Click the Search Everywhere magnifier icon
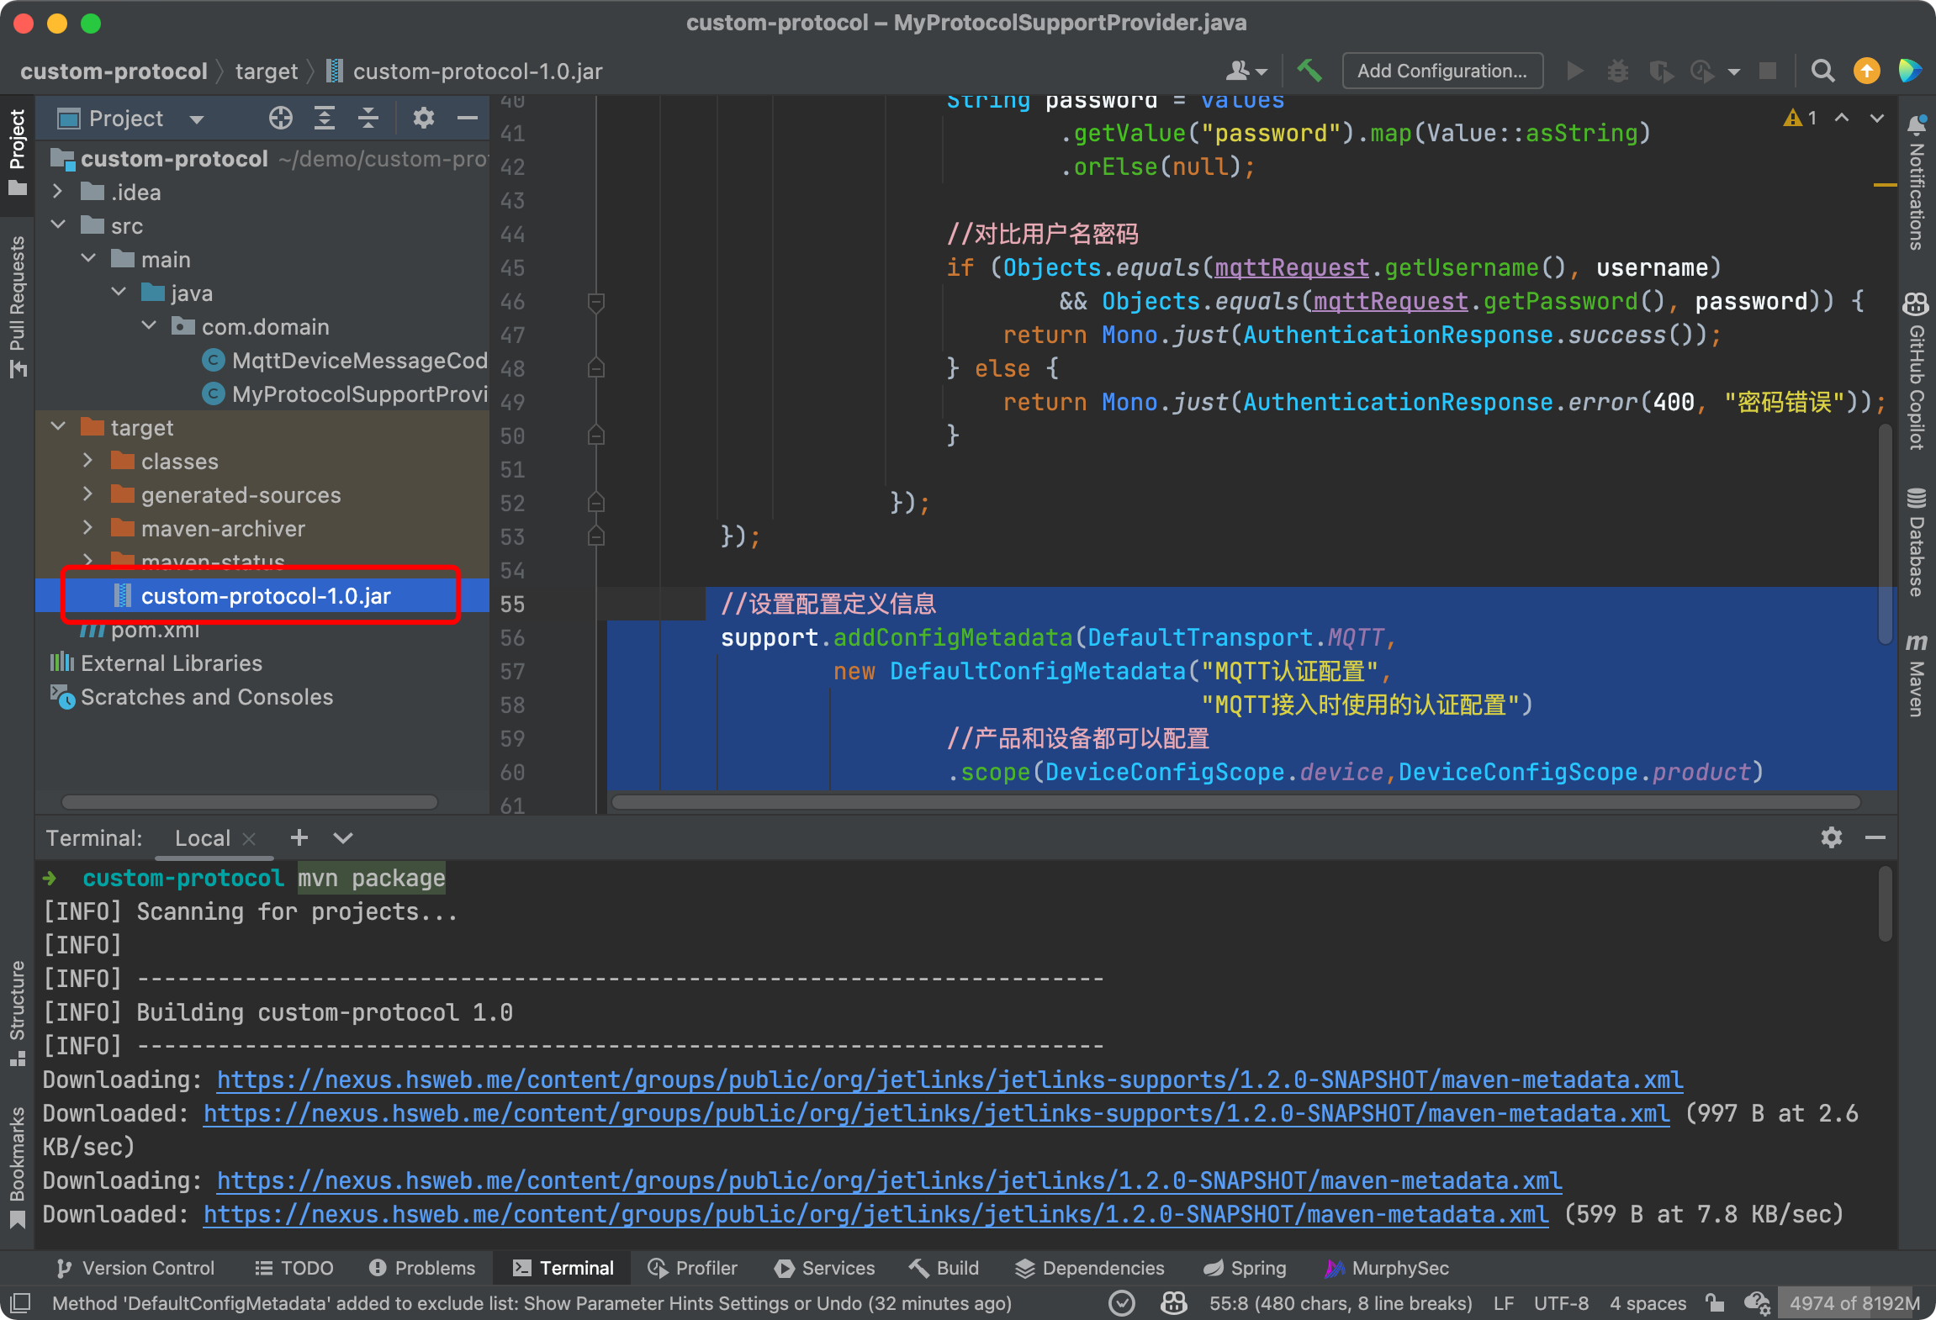This screenshot has width=1936, height=1320. pyautogui.click(x=1822, y=71)
